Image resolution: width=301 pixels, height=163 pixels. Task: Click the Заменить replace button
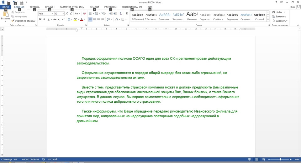point(279,17)
